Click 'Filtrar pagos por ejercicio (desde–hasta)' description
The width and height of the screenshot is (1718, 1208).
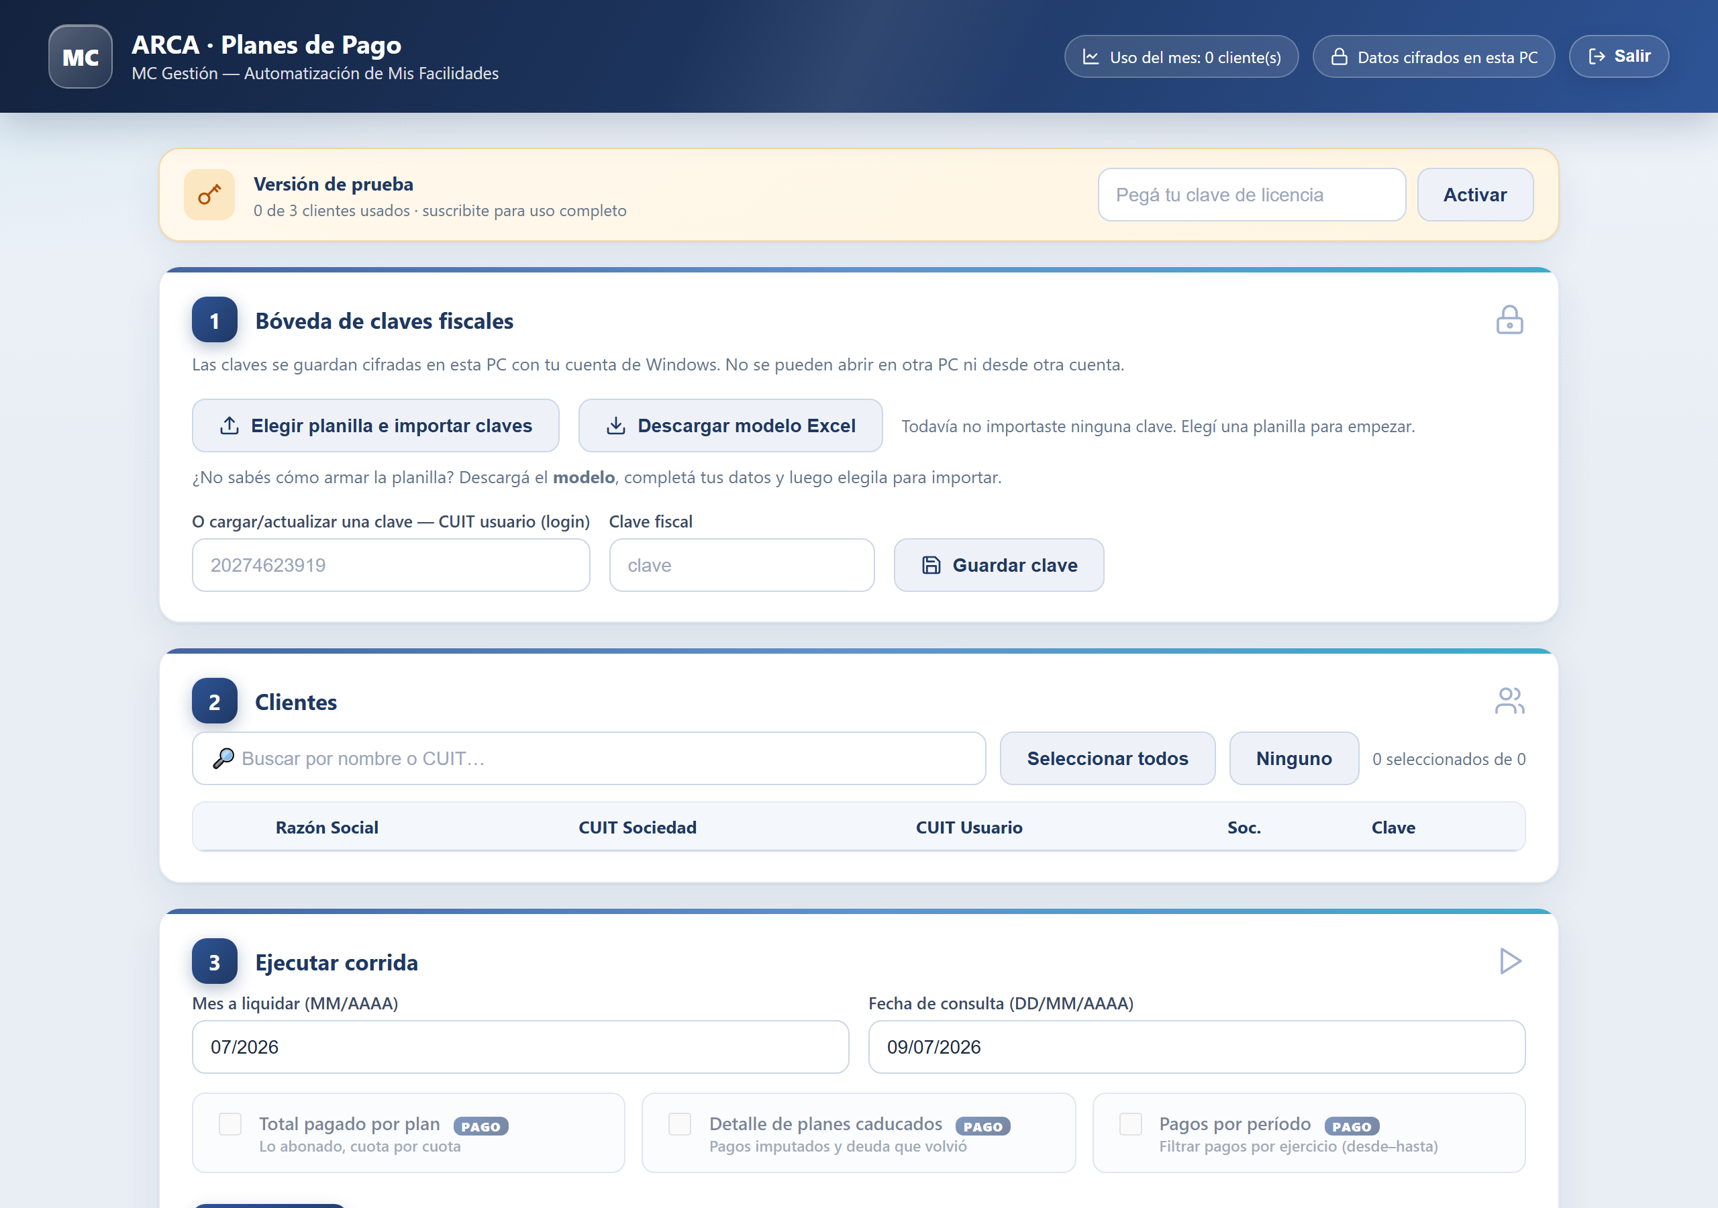pos(1298,1147)
